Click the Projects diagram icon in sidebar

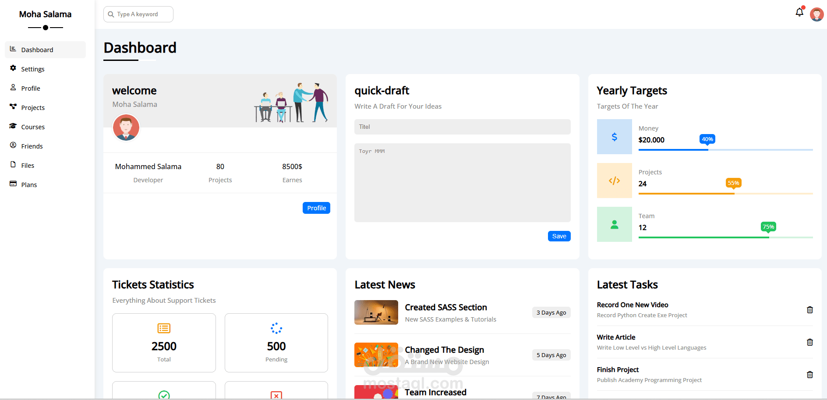coord(13,106)
